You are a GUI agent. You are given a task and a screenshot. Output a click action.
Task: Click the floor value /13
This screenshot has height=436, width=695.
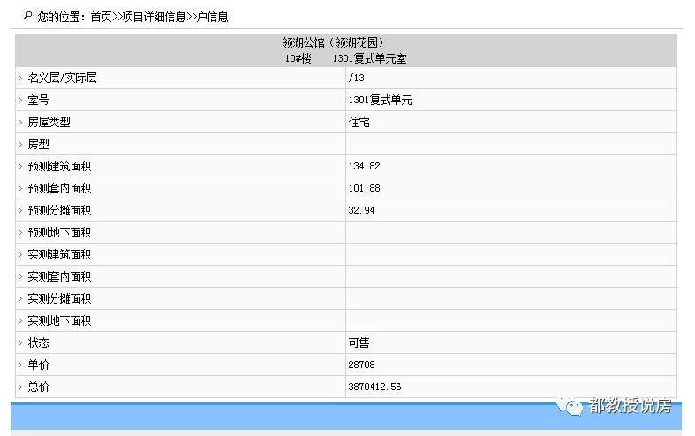(357, 78)
